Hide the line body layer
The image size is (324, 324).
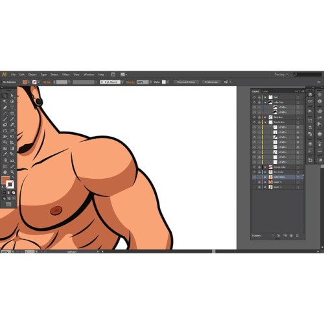point(254,172)
